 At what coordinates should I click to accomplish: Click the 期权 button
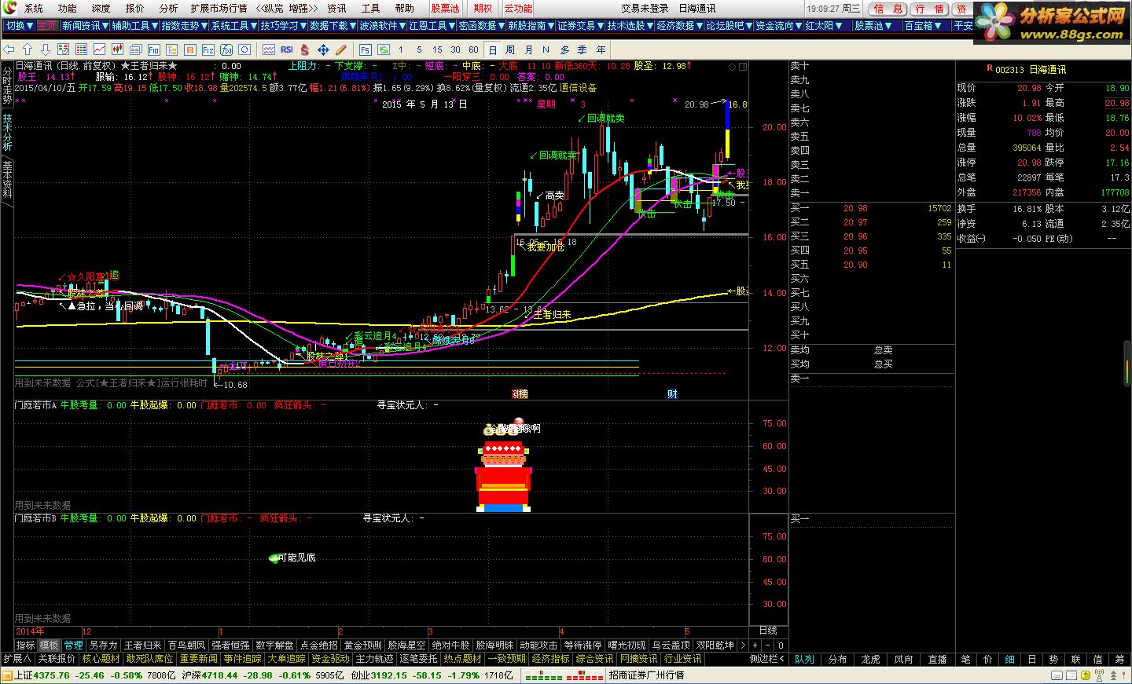tap(483, 8)
